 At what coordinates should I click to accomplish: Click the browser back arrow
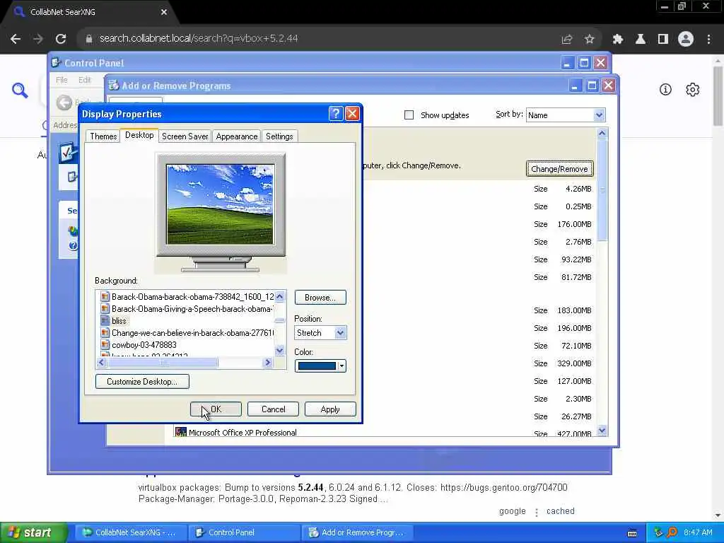pos(16,39)
